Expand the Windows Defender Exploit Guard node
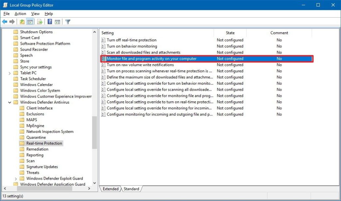This screenshot has height=201, width=341. (x=16, y=179)
